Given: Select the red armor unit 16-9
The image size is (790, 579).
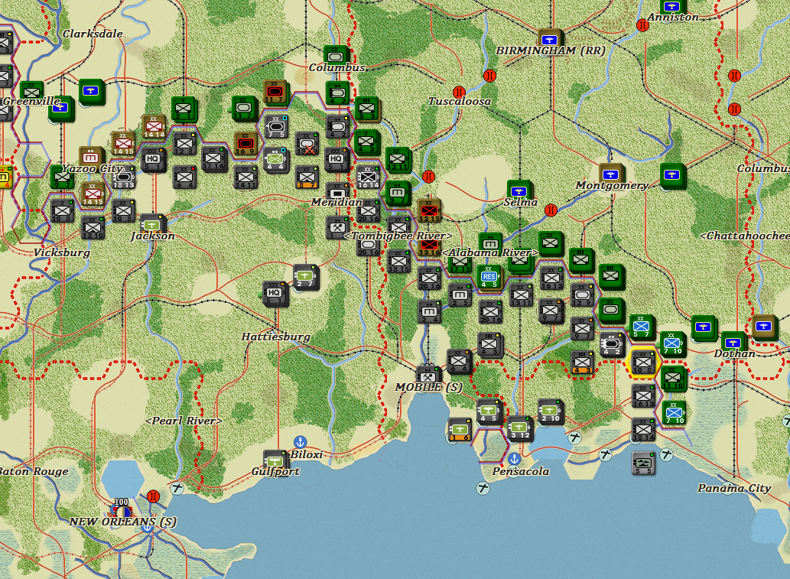Looking at the screenshot, I should click(x=245, y=144).
